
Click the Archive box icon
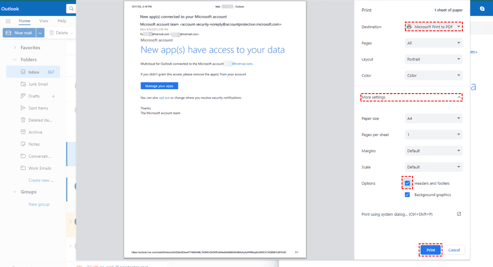pyautogui.click(x=23, y=132)
